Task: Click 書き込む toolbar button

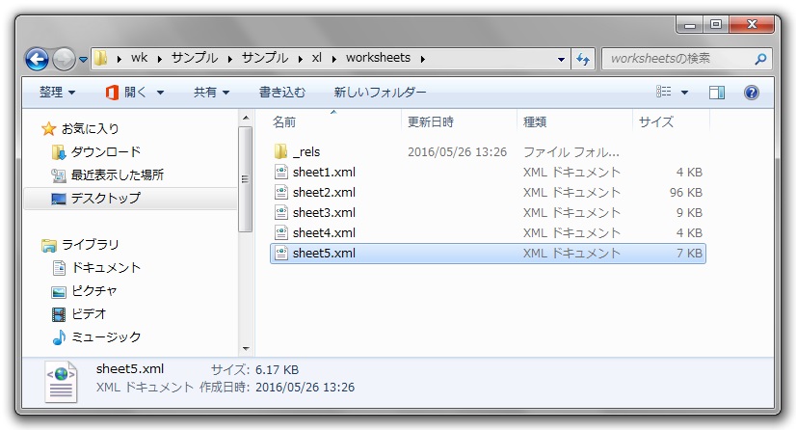Action: point(282,93)
